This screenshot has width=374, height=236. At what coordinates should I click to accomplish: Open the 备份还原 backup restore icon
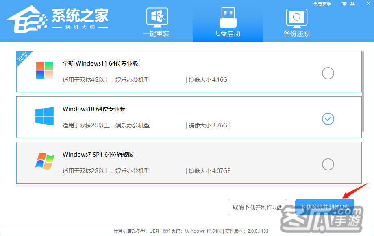click(x=297, y=18)
